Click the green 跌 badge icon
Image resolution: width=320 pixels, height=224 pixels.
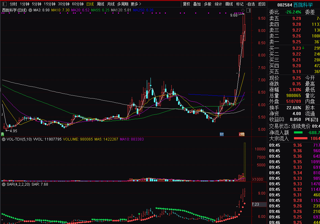(2, 134)
